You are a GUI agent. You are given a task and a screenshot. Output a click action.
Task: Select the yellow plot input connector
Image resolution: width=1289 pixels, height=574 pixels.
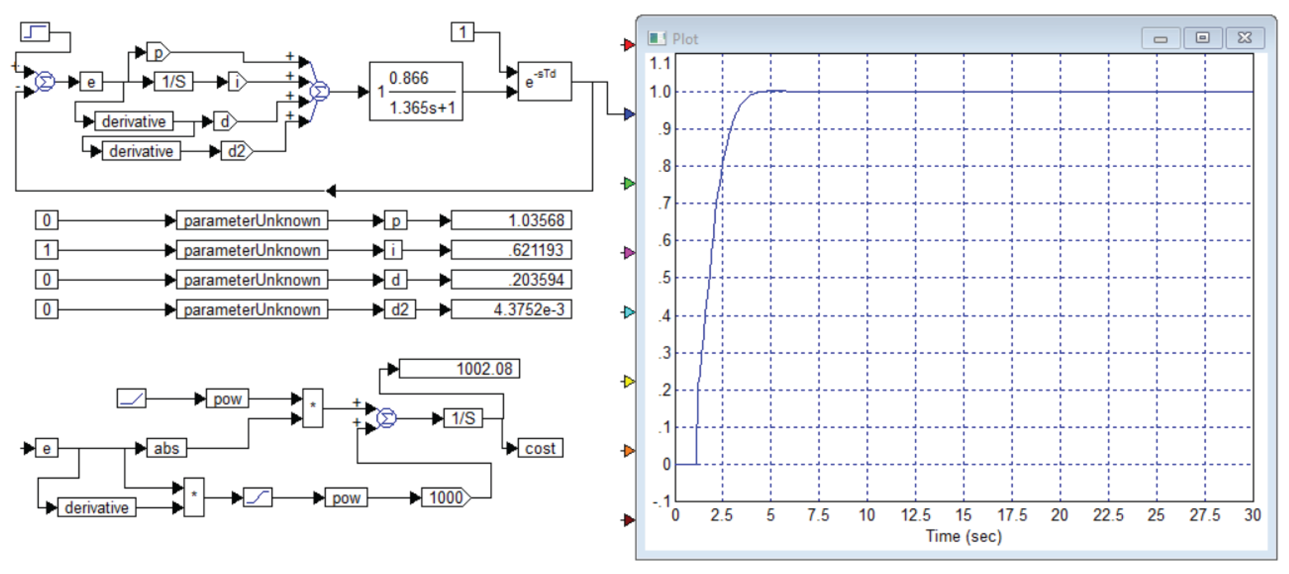[628, 382]
